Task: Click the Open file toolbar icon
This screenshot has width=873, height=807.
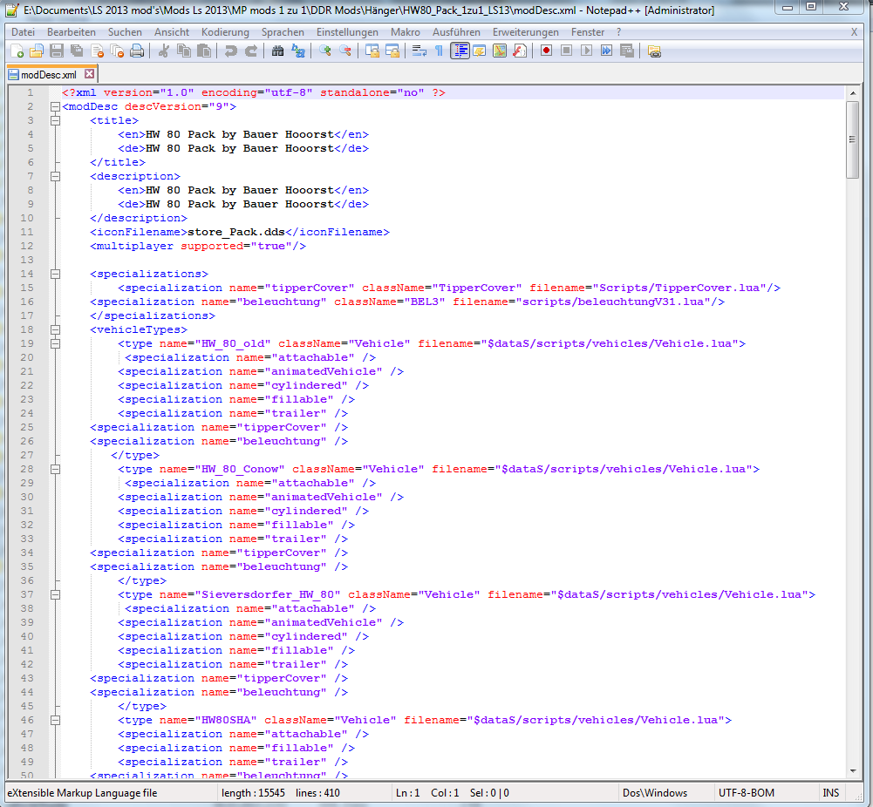Action: 36,51
